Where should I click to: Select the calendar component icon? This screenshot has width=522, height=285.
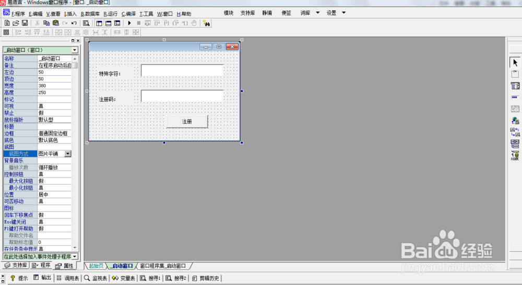[x=515, y=109]
